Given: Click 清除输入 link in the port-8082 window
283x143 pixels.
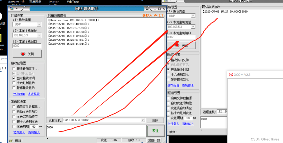Looking at the screenshot, I should coord(188,124).
